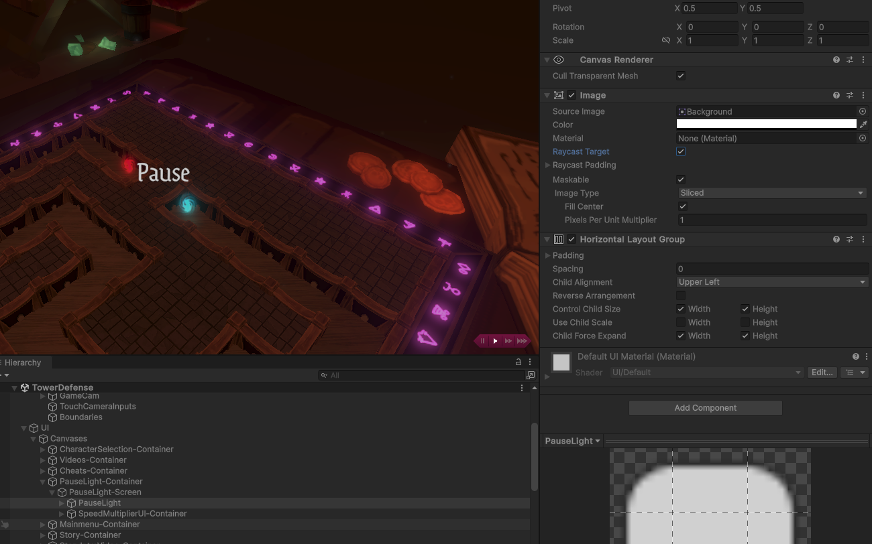Toggle Cull Transparent Mesh checkbox

click(681, 76)
